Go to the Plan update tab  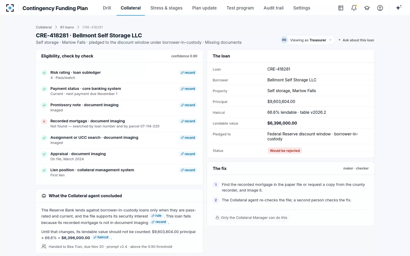tap(204, 8)
